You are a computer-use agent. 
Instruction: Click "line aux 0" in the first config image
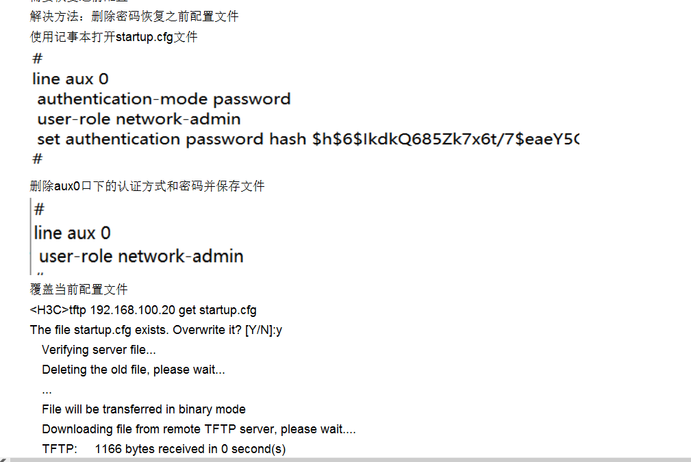[71, 79]
